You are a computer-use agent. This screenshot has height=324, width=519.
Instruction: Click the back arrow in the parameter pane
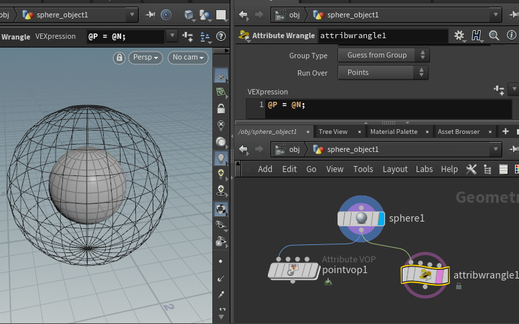(243, 15)
